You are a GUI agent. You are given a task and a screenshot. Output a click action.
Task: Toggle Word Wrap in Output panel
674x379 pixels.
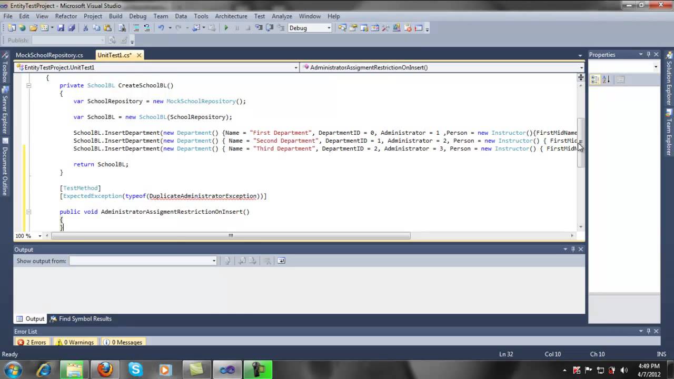(x=281, y=261)
